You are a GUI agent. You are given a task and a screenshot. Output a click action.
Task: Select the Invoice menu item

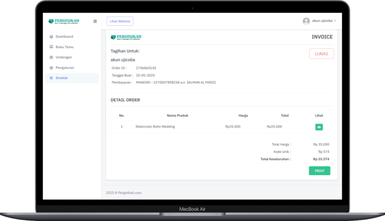click(x=72, y=78)
